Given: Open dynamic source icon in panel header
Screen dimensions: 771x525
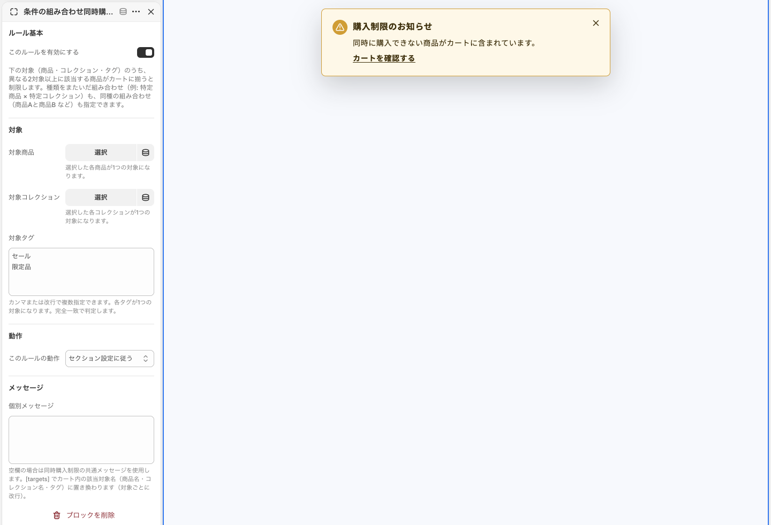Looking at the screenshot, I should 123,12.
